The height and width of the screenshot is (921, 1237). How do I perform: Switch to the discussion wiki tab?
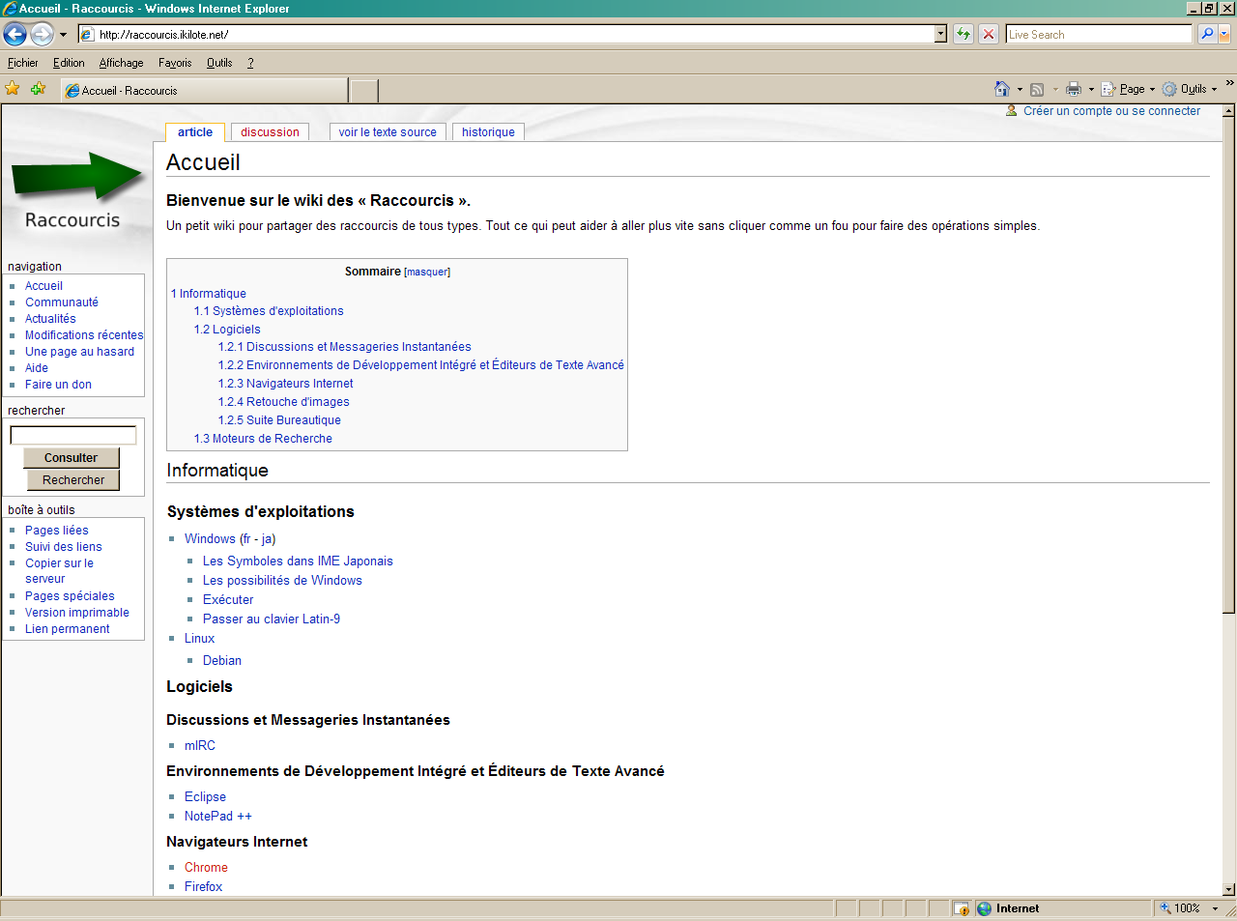pyautogui.click(x=270, y=132)
